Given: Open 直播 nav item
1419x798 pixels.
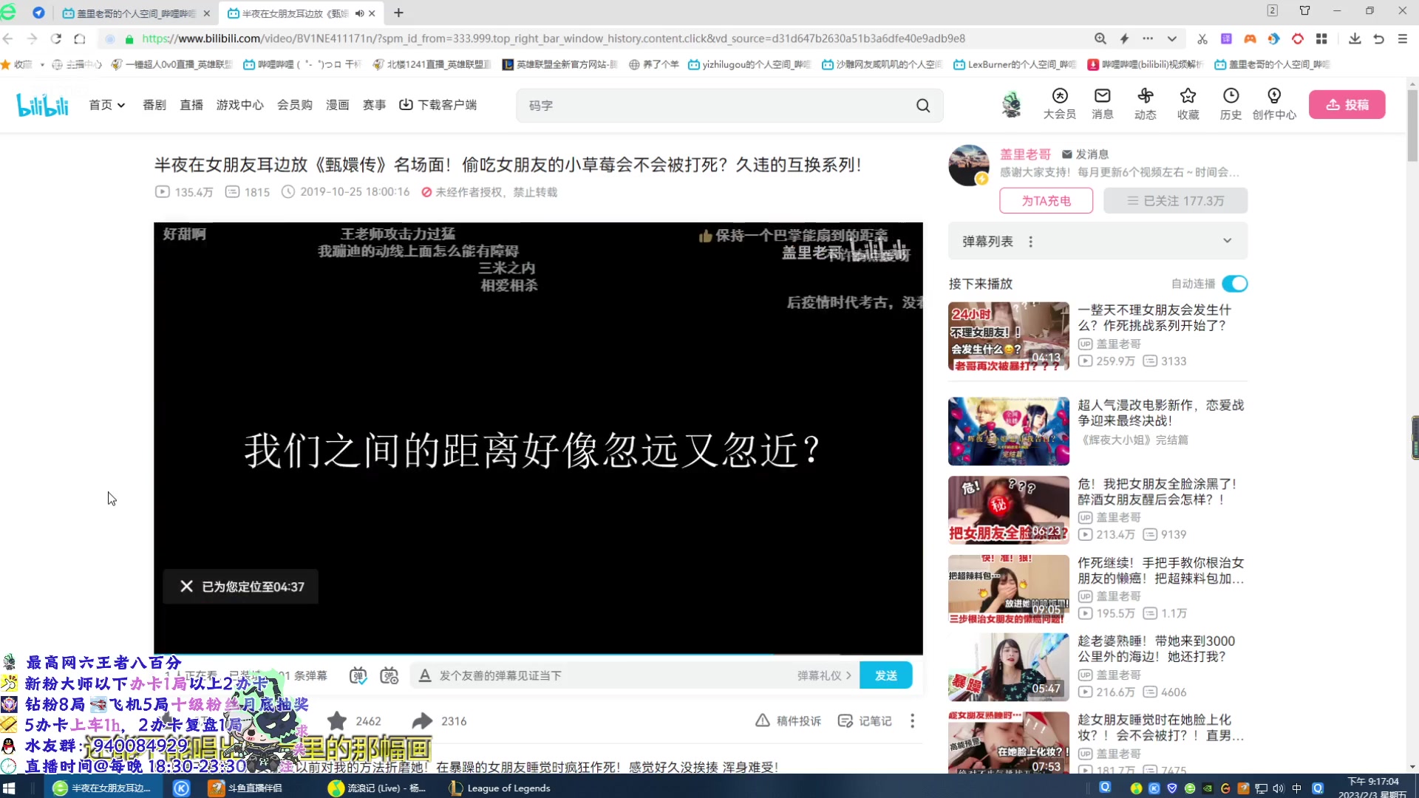Looking at the screenshot, I should coord(191,105).
